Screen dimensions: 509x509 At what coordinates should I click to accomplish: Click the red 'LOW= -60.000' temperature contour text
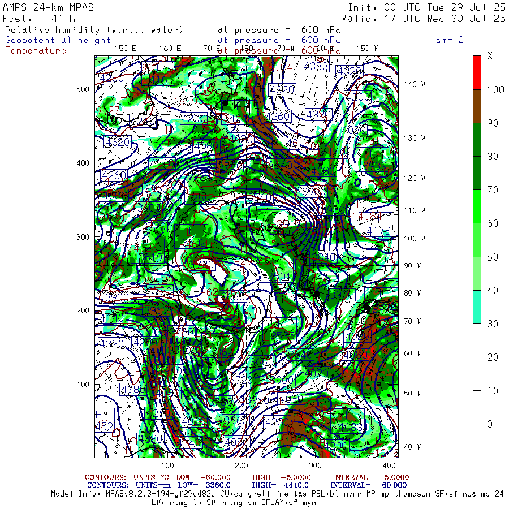point(203,477)
